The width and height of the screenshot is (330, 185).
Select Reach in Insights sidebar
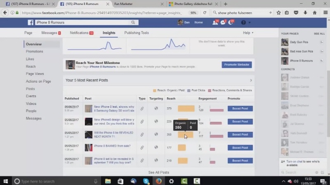pos(31,66)
